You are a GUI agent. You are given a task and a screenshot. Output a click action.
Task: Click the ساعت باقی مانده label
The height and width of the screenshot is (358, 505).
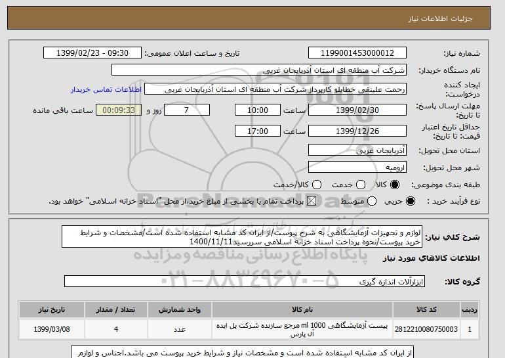pos(63,110)
